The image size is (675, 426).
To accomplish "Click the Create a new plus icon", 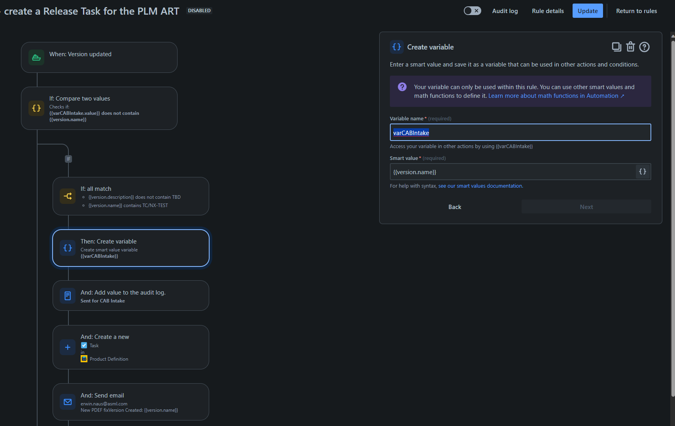I will 68,347.
